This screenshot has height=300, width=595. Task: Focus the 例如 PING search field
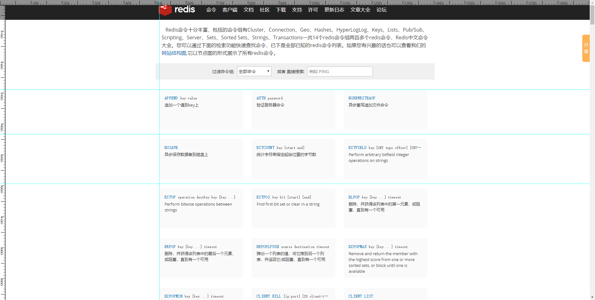[x=340, y=72]
